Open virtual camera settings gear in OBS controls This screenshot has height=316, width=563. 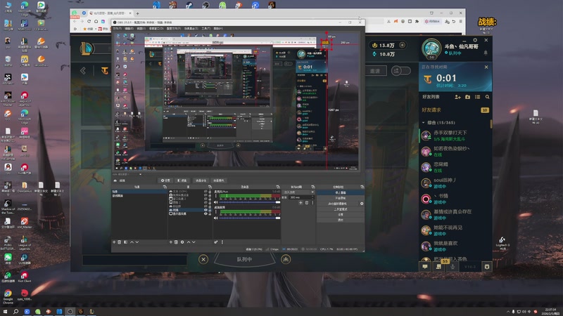362,204
